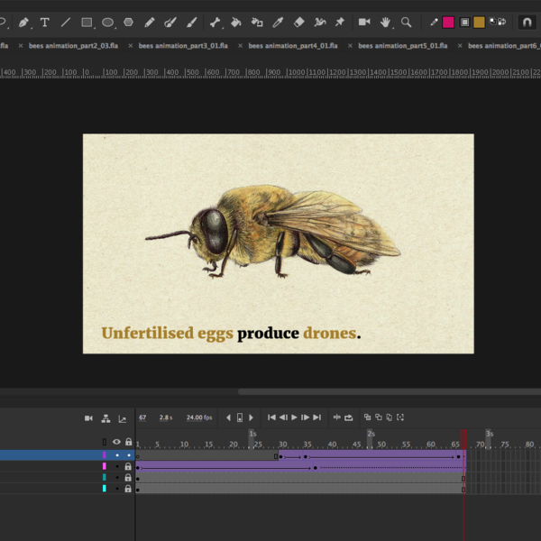Switch to bees animation_part4_01.fla tab
The height and width of the screenshot is (541, 541).
point(293,46)
